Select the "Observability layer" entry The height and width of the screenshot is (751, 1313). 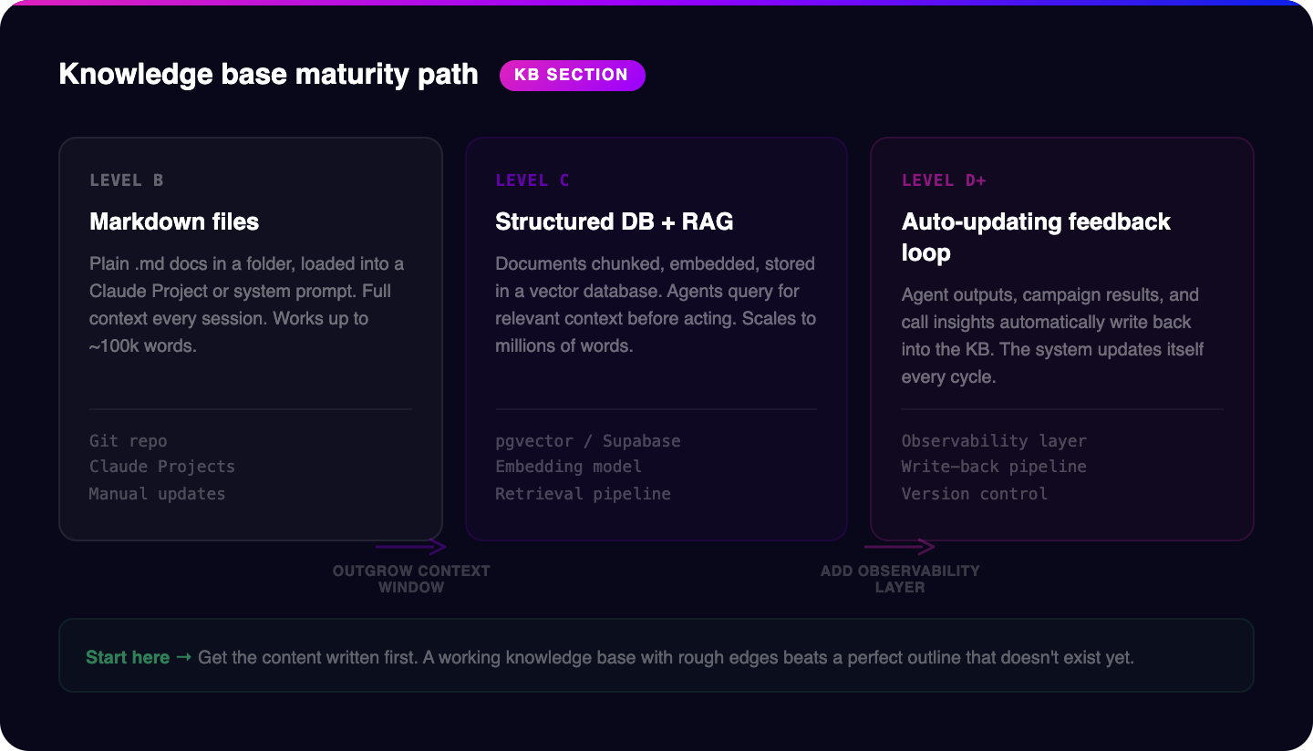(x=994, y=441)
